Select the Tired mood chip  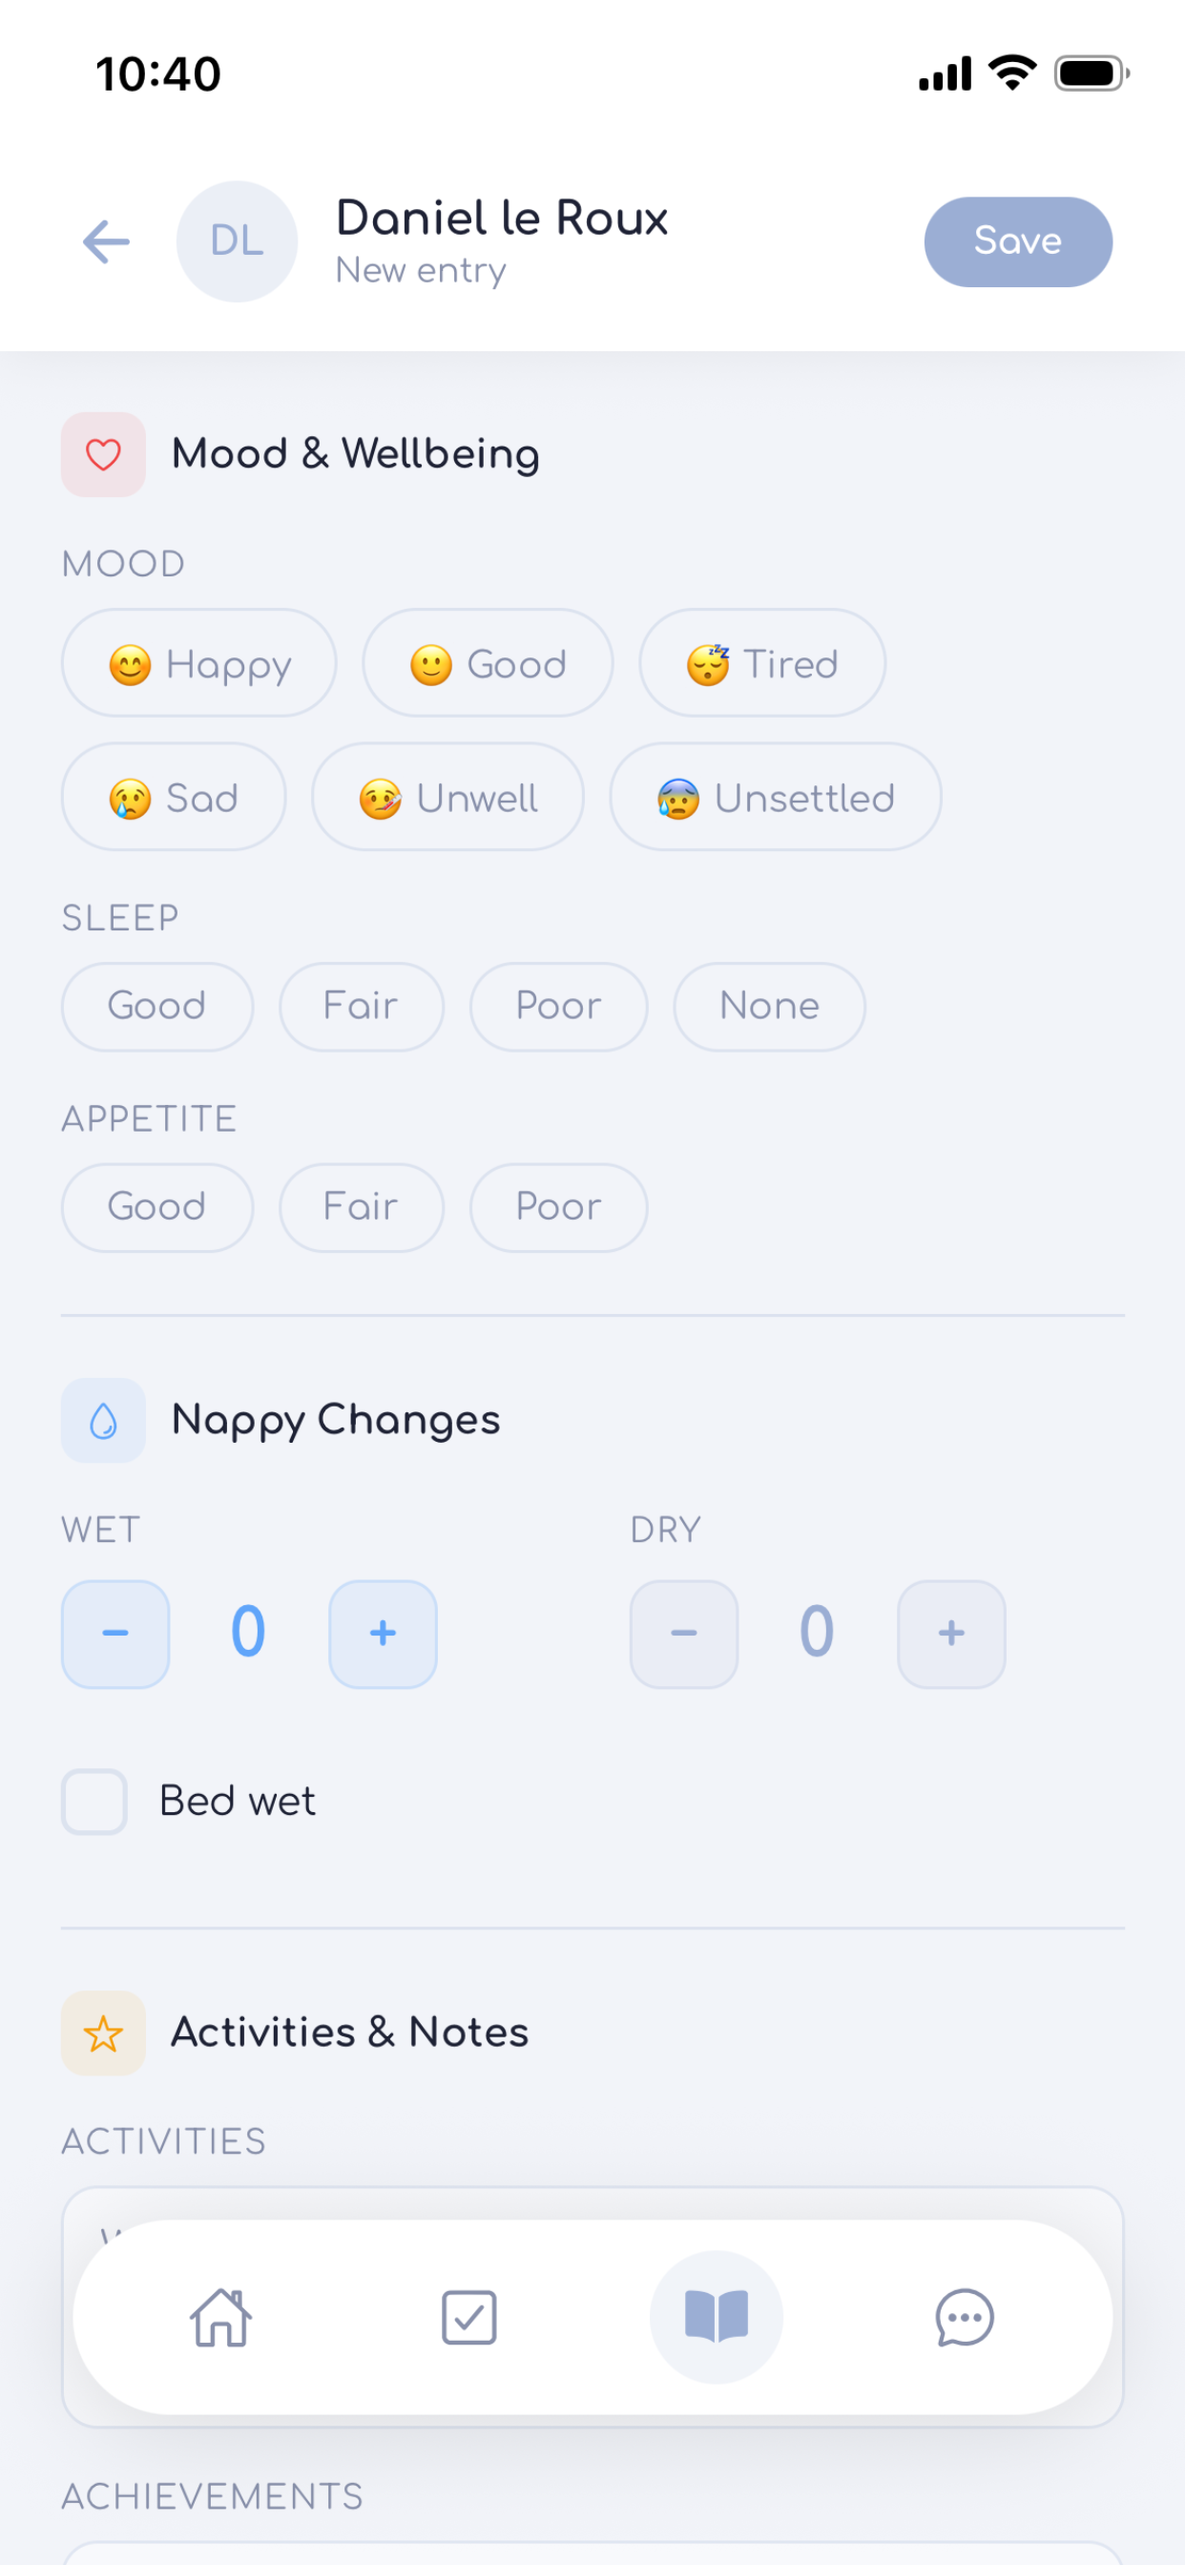pos(762,663)
